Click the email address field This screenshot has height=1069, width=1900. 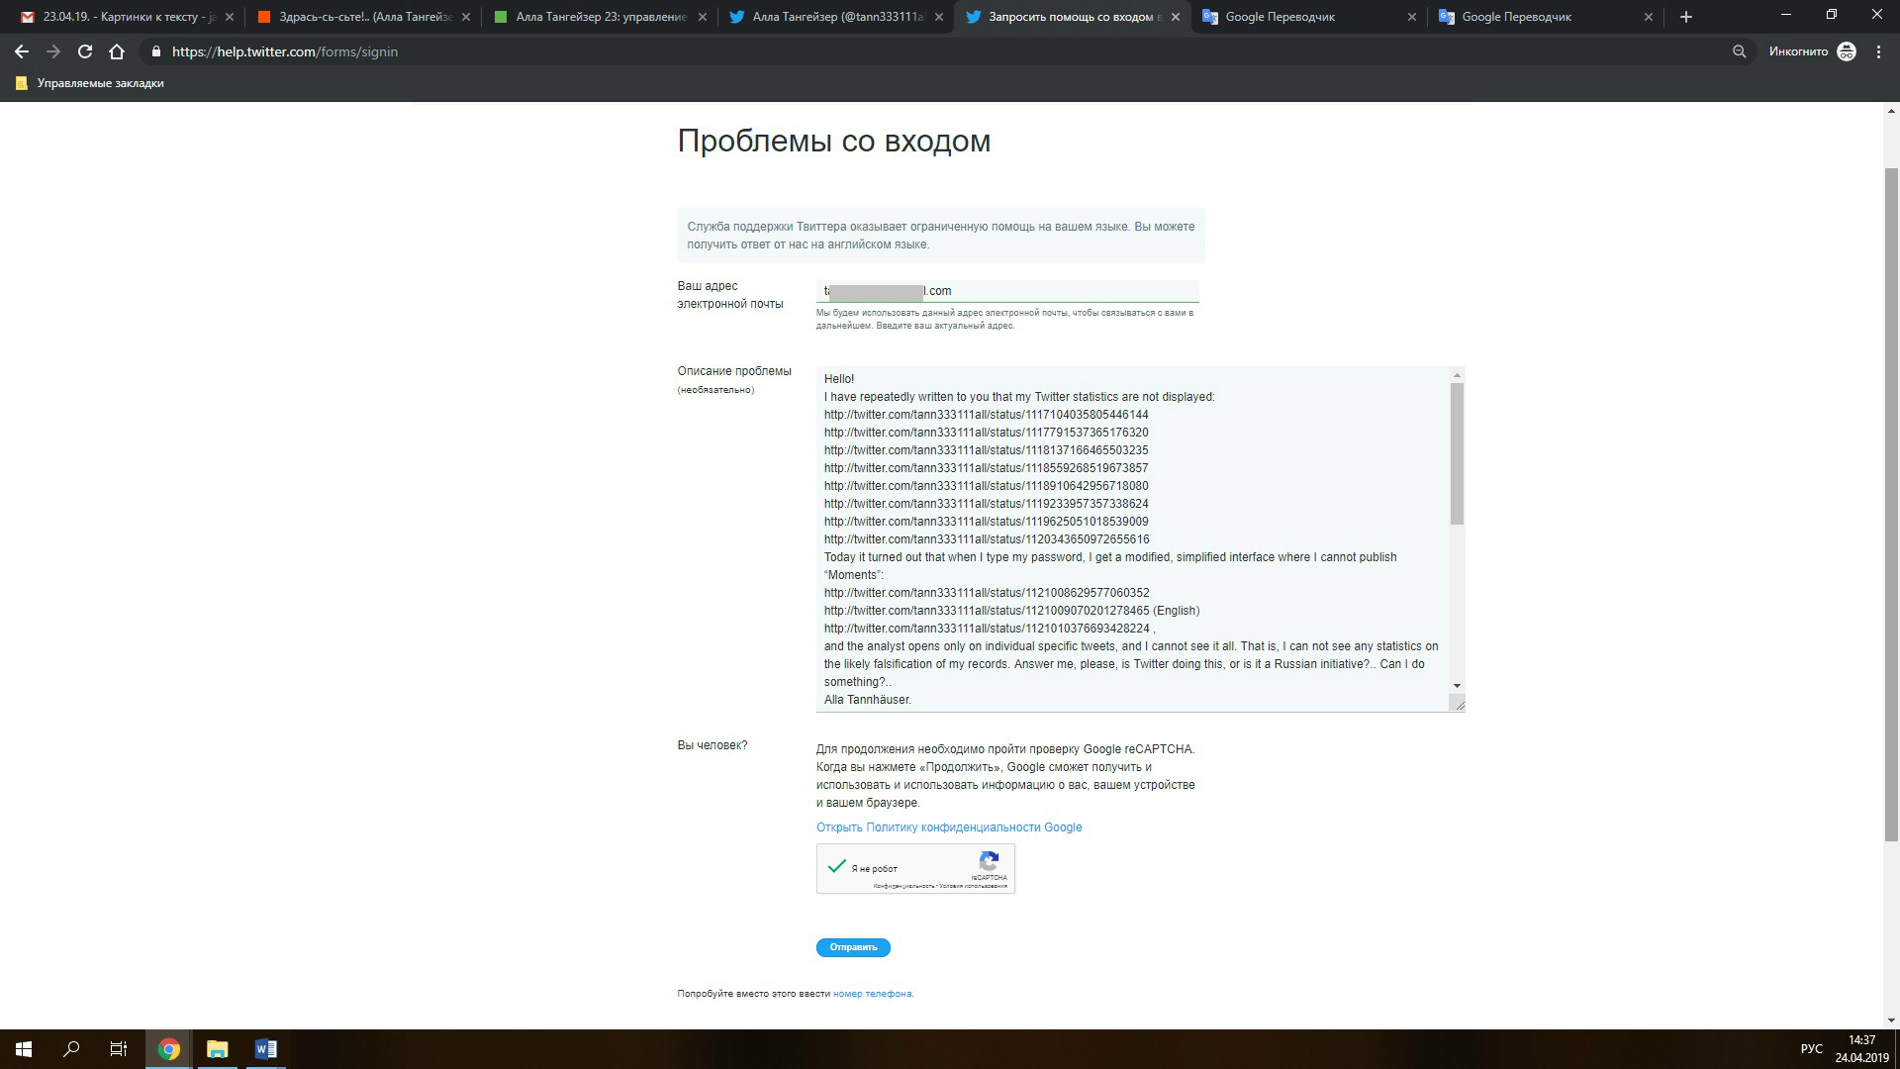1007,291
